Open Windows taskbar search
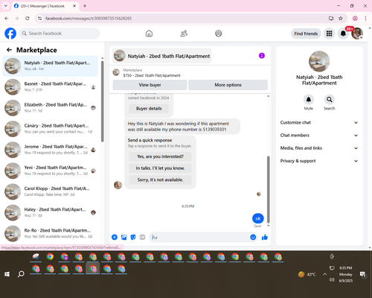 click(x=21, y=274)
